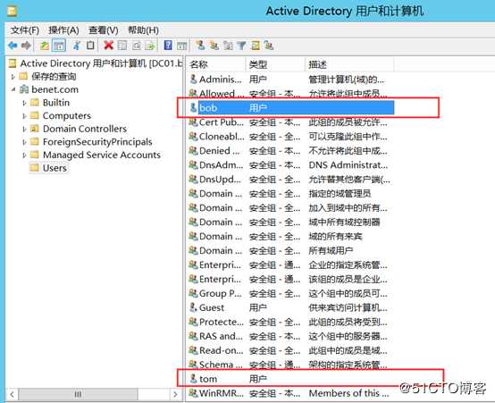Go up one level with the folder icon

[45, 46]
